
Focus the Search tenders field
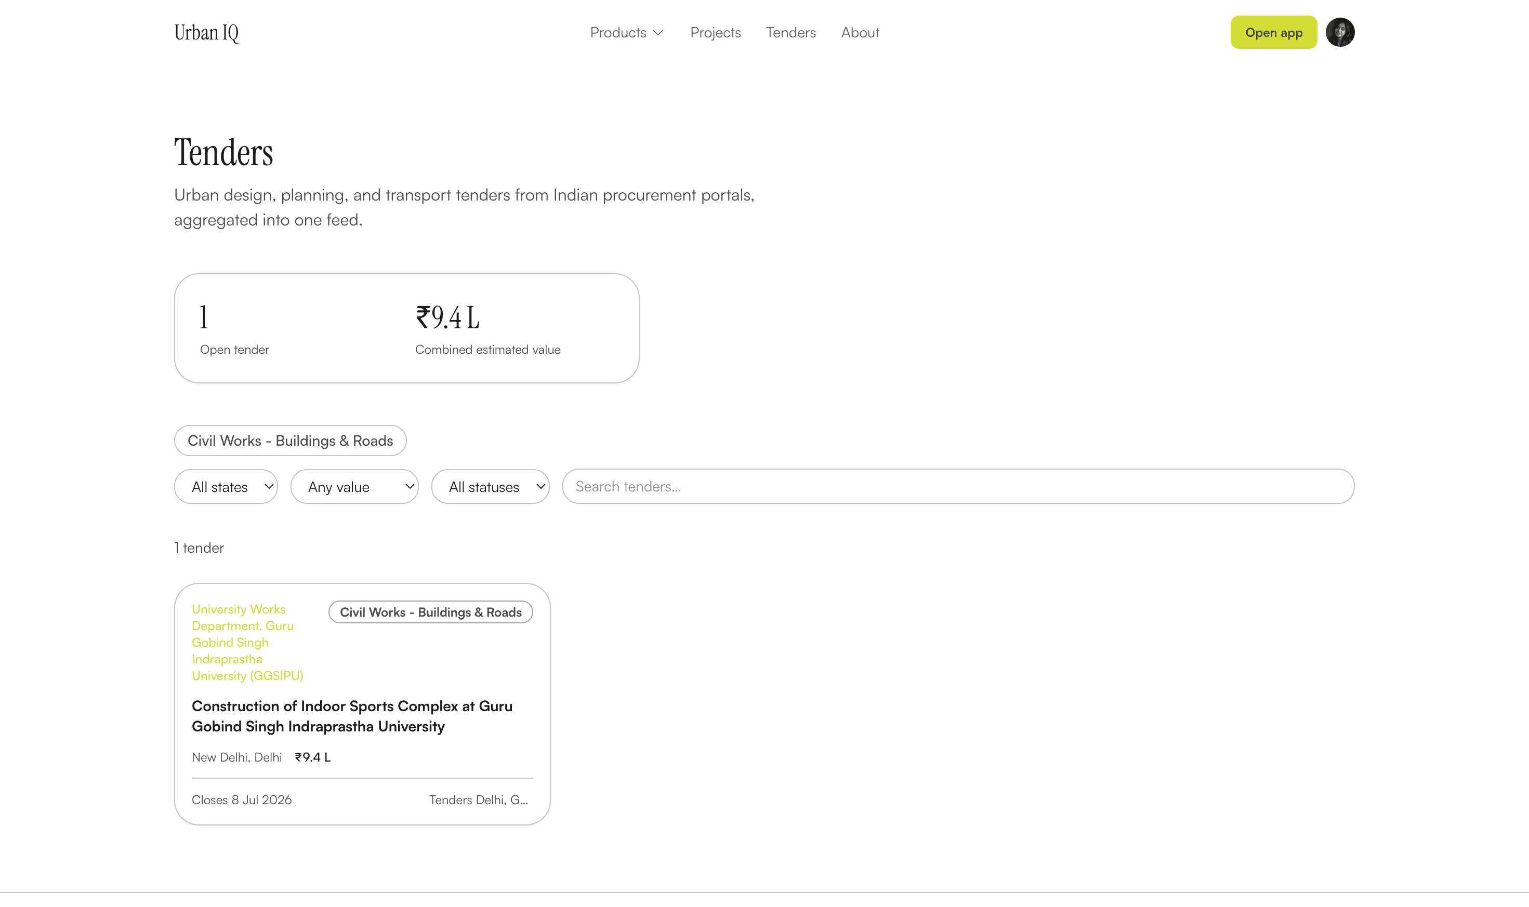click(x=958, y=487)
